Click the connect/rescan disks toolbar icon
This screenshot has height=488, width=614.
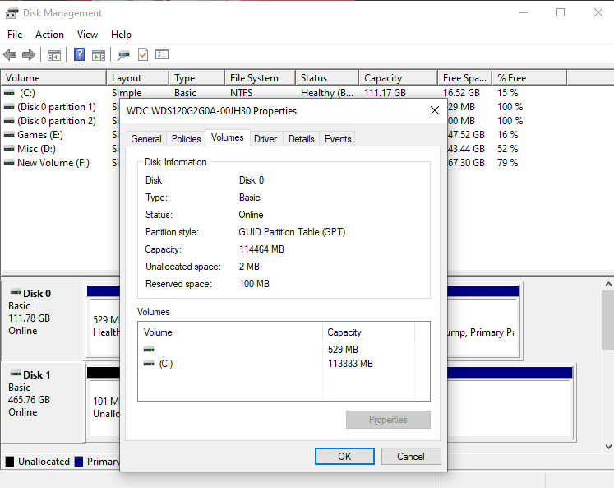coord(124,55)
